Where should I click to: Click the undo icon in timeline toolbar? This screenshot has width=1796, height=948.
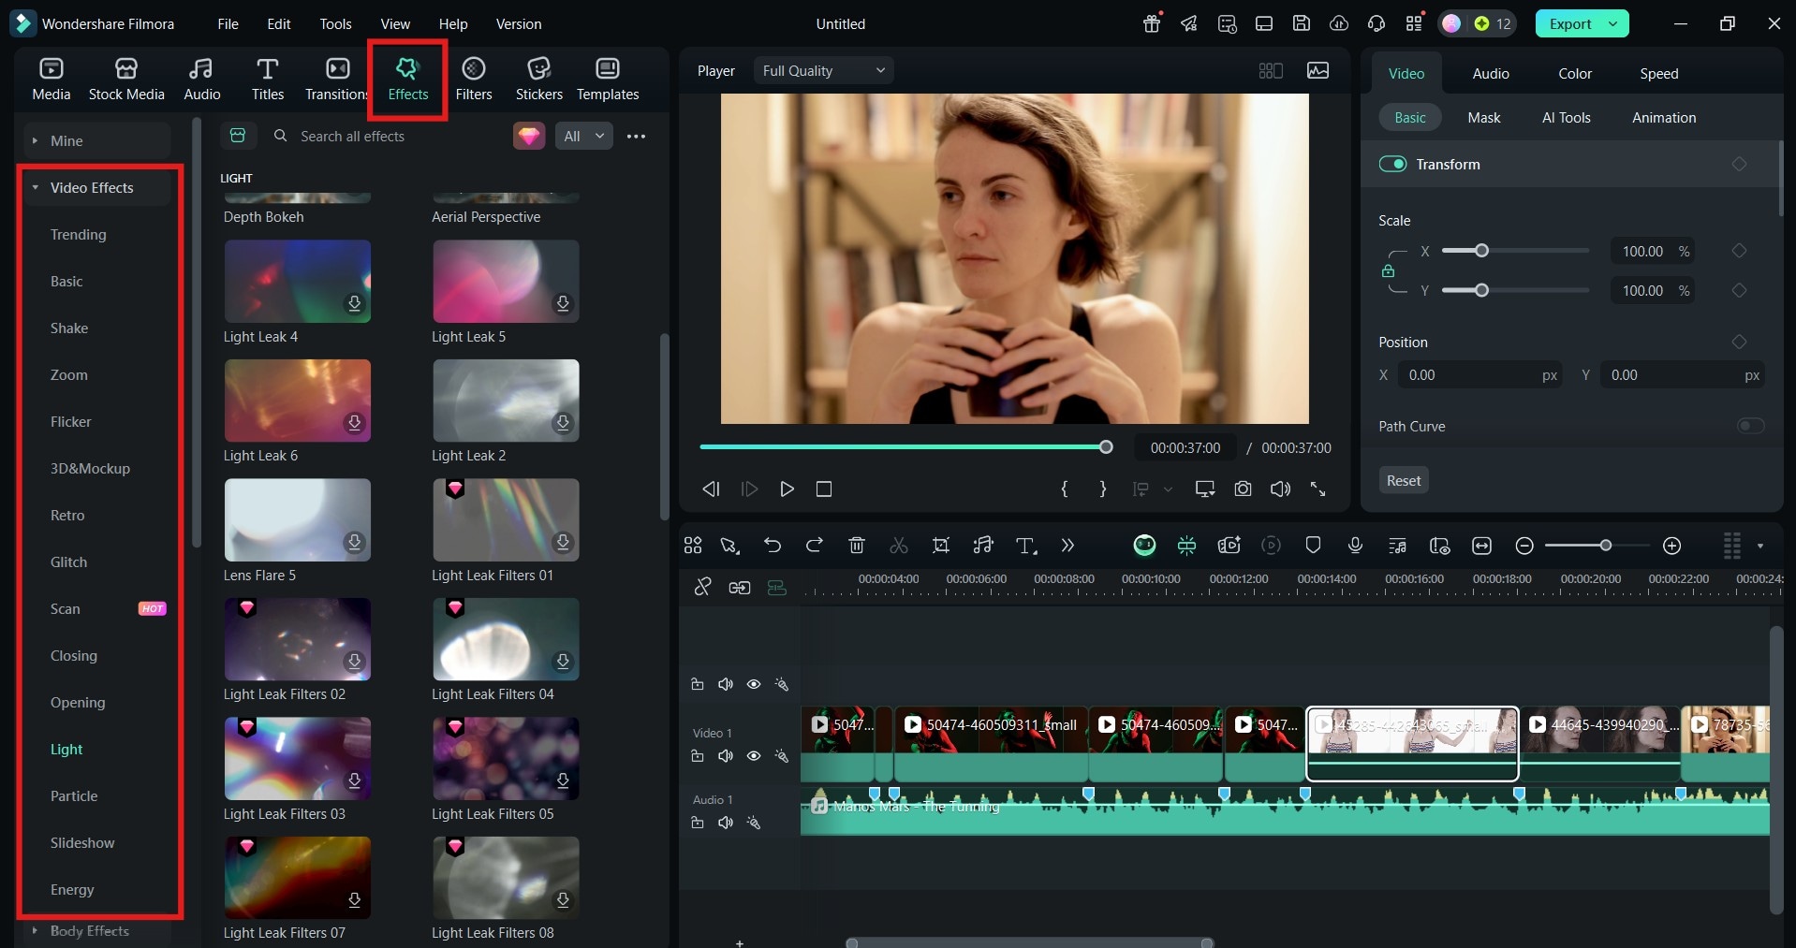click(x=772, y=546)
